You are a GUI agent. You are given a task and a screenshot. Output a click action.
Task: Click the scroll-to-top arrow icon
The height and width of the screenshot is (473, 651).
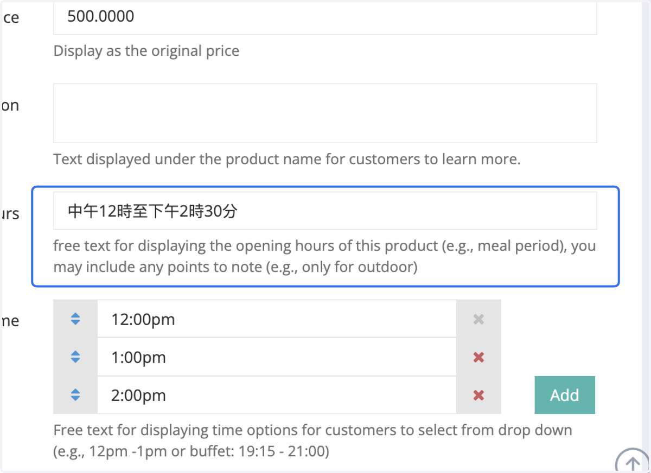pyautogui.click(x=633, y=462)
